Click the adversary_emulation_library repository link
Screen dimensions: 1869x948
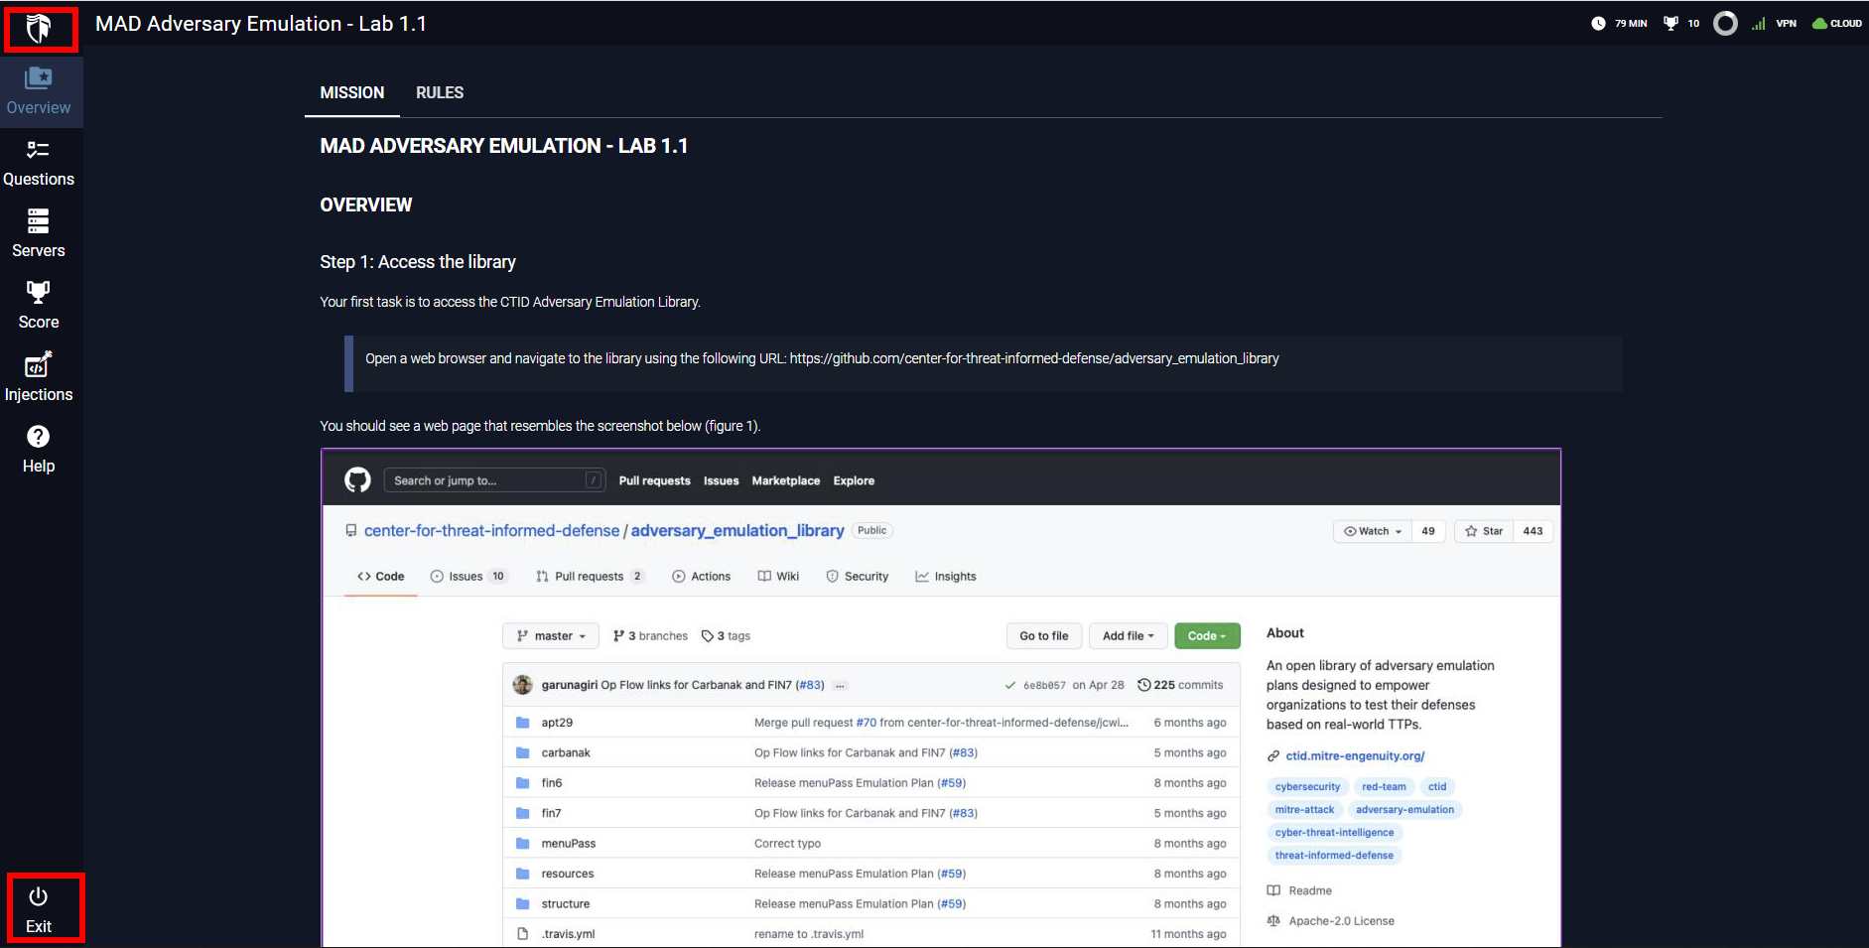(x=737, y=531)
